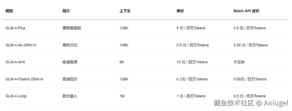292x111 pixels.
Task: Click the 8K context value
Action: coord(122,62)
